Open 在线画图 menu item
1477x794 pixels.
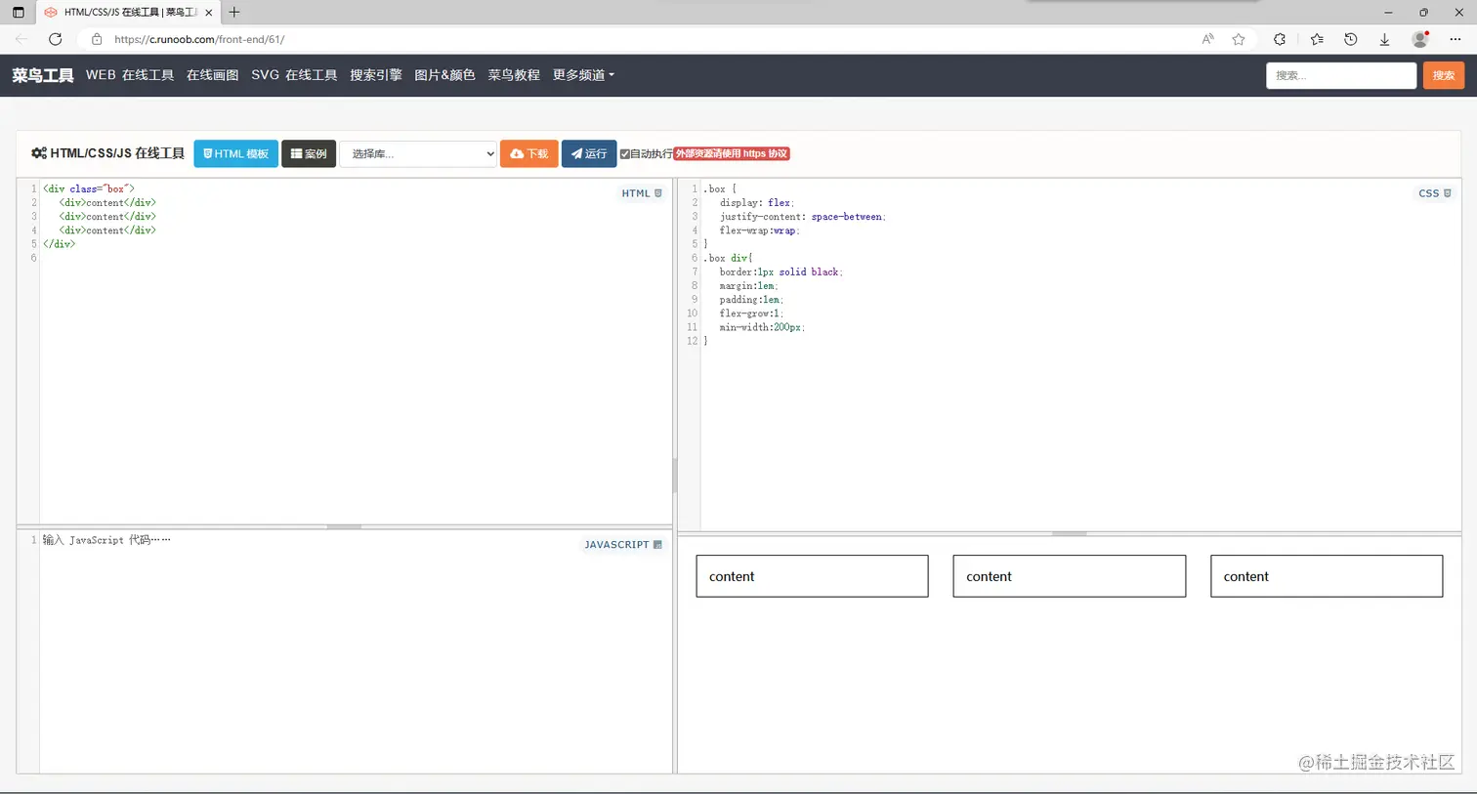coord(212,75)
